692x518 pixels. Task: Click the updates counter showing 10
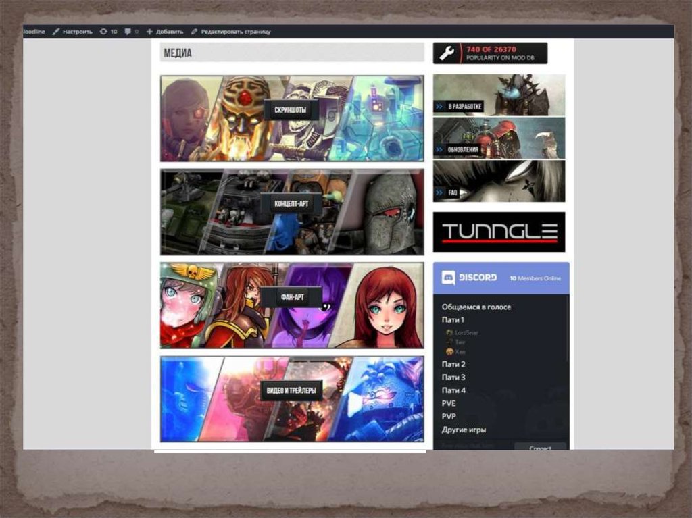109,32
